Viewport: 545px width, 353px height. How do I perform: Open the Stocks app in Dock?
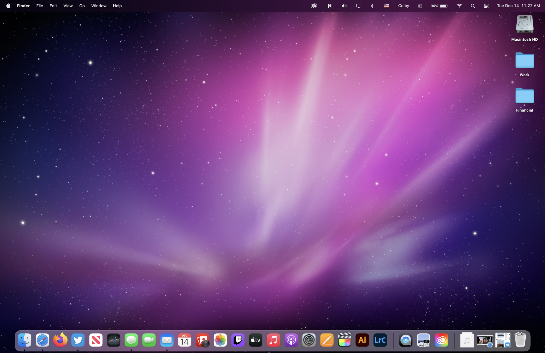click(114, 340)
